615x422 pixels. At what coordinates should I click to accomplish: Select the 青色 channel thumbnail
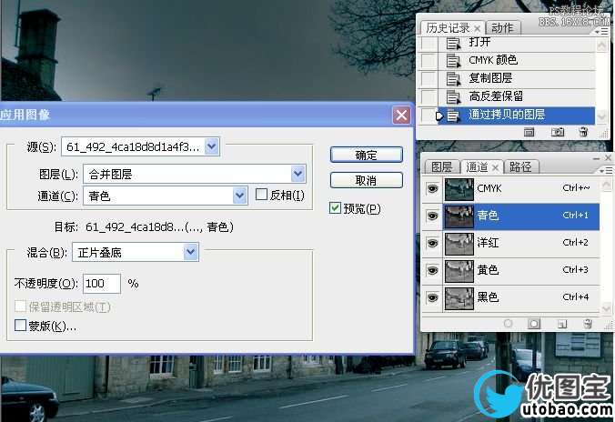(x=459, y=216)
